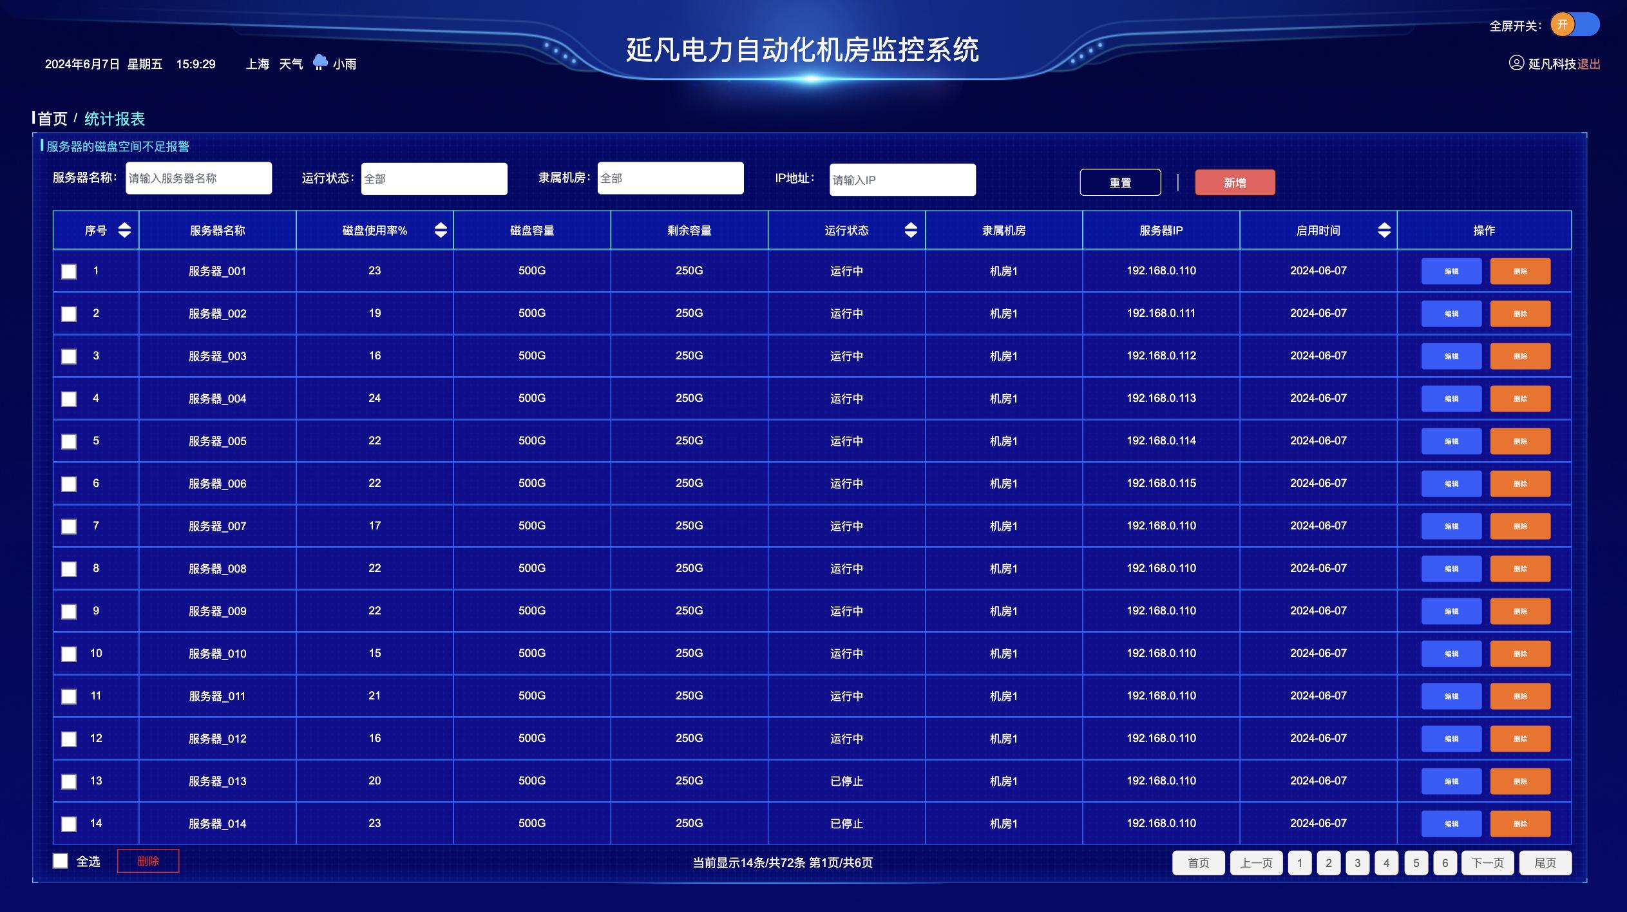Click 退出 to log out
The image size is (1627, 912).
click(x=1588, y=64)
